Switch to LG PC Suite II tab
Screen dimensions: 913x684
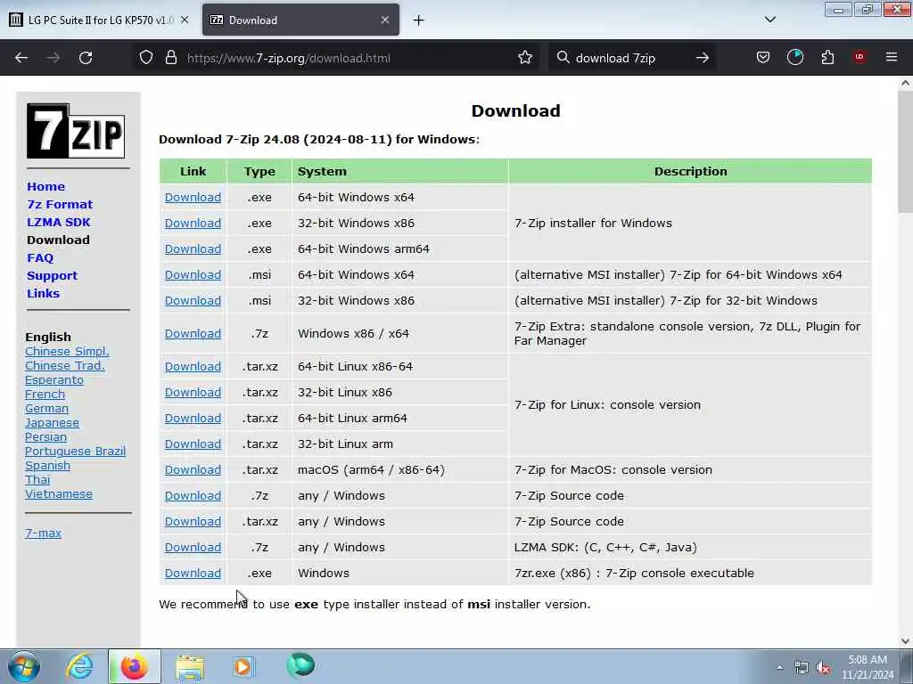pyautogui.click(x=100, y=20)
